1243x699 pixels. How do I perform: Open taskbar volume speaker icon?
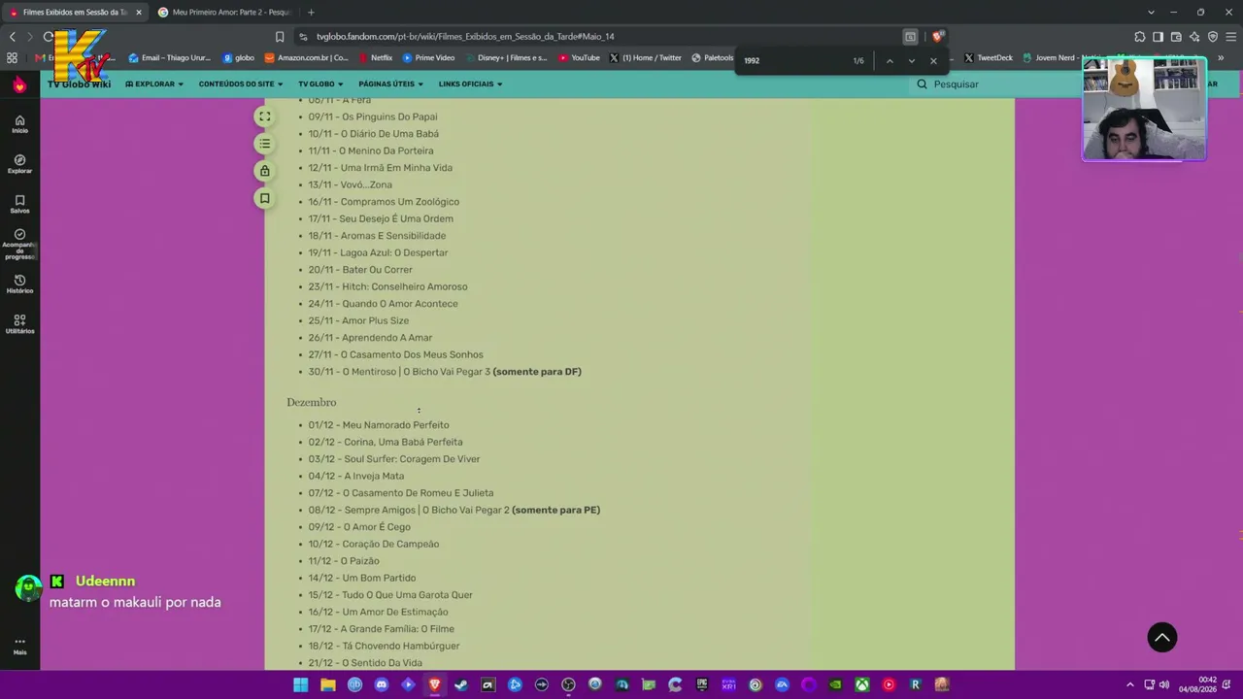(x=1164, y=684)
